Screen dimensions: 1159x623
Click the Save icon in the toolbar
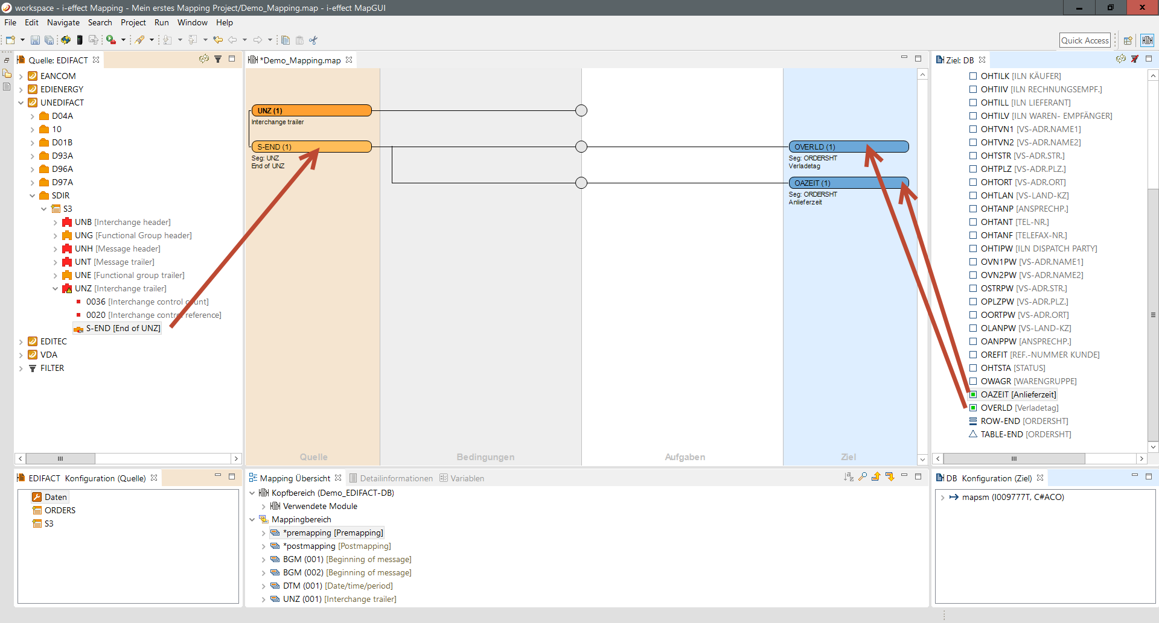coord(35,40)
